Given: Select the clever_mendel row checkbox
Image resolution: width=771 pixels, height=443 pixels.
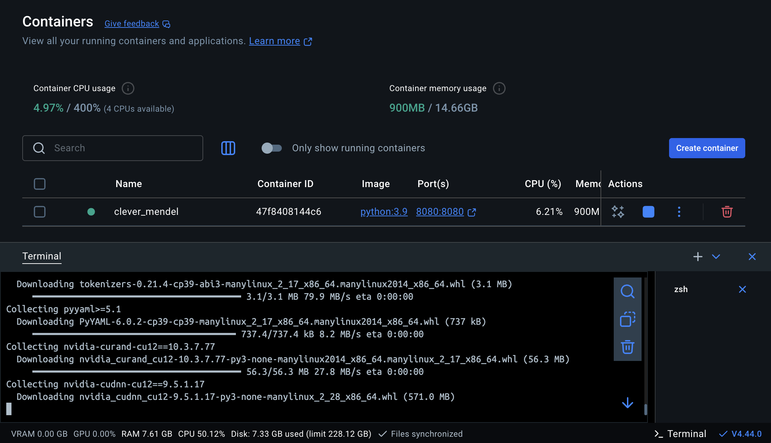Looking at the screenshot, I should tap(40, 212).
